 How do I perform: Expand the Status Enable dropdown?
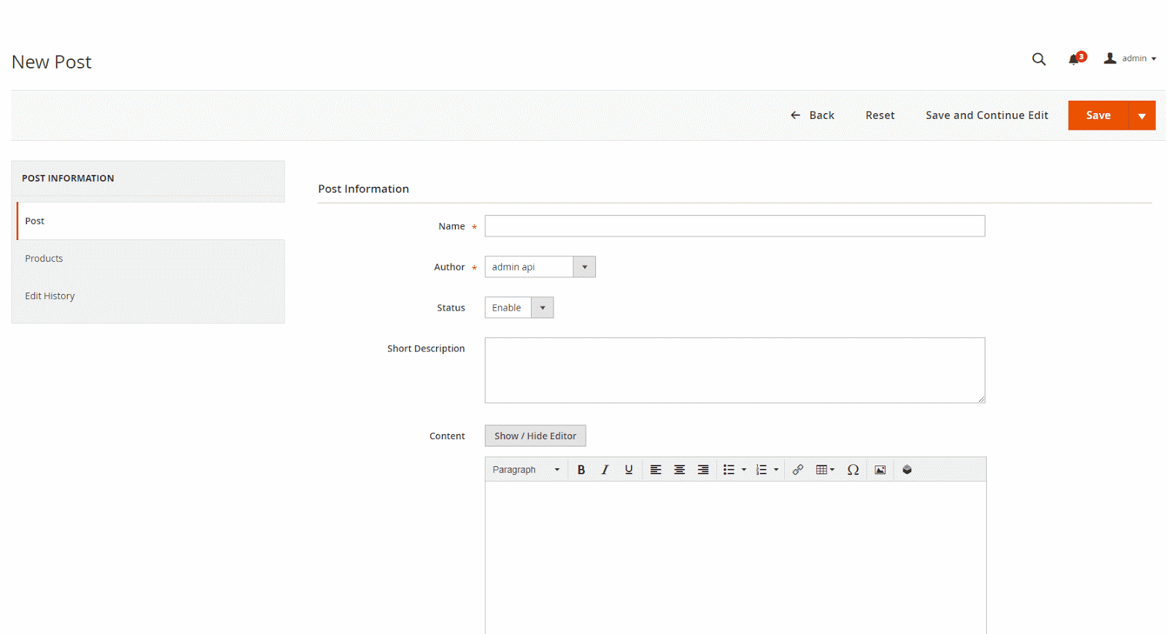519,308
